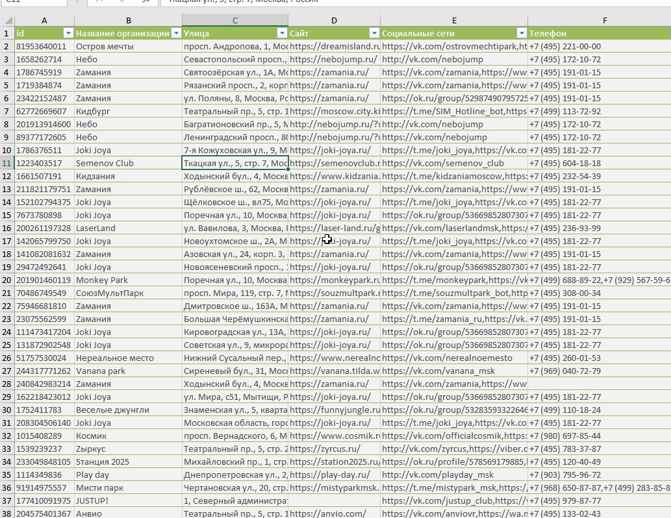Click the select-all corner triangle

(x=8, y=20)
